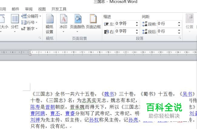Image resolution: width=197 pixels, height=129 pixels.
Task: Open the 吴书 hyperlink
Action: [x=187, y=94]
